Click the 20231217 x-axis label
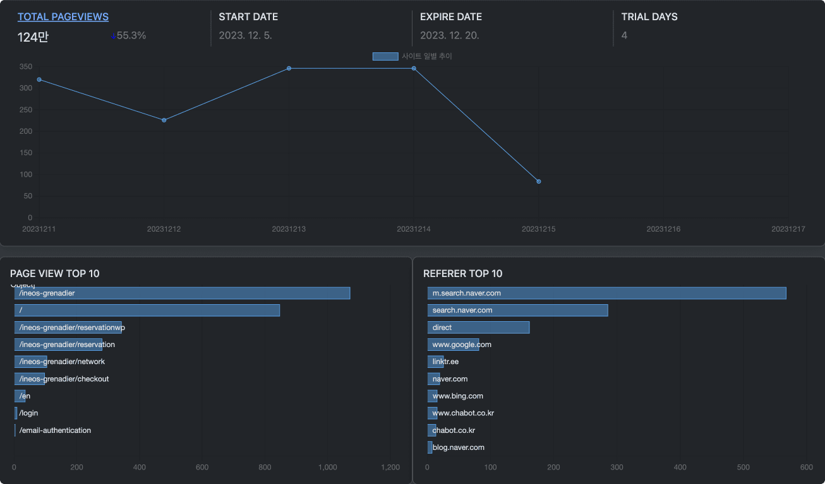The height and width of the screenshot is (484, 825). 788,229
